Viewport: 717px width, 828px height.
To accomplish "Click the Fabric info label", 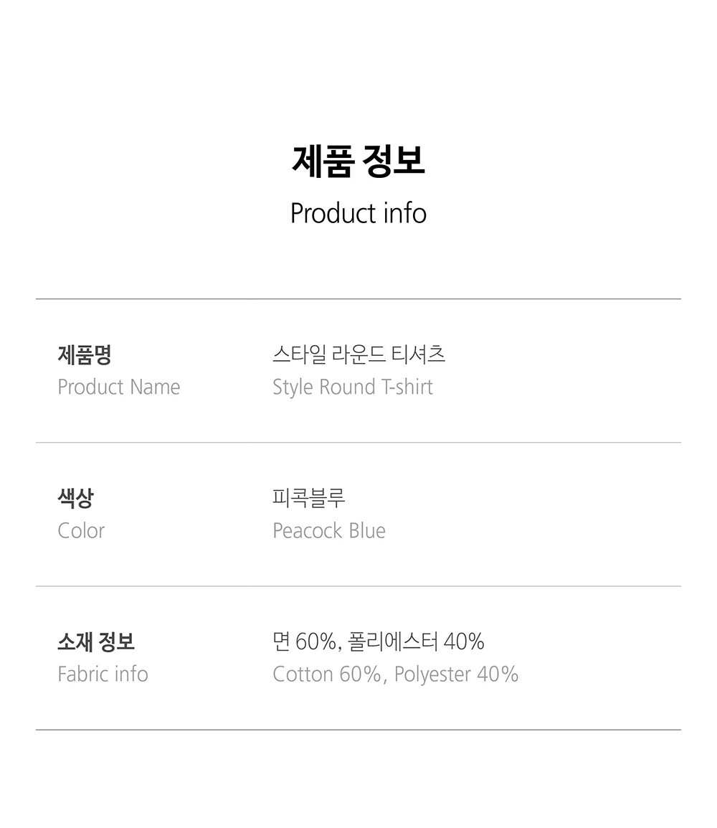I will [x=103, y=674].
